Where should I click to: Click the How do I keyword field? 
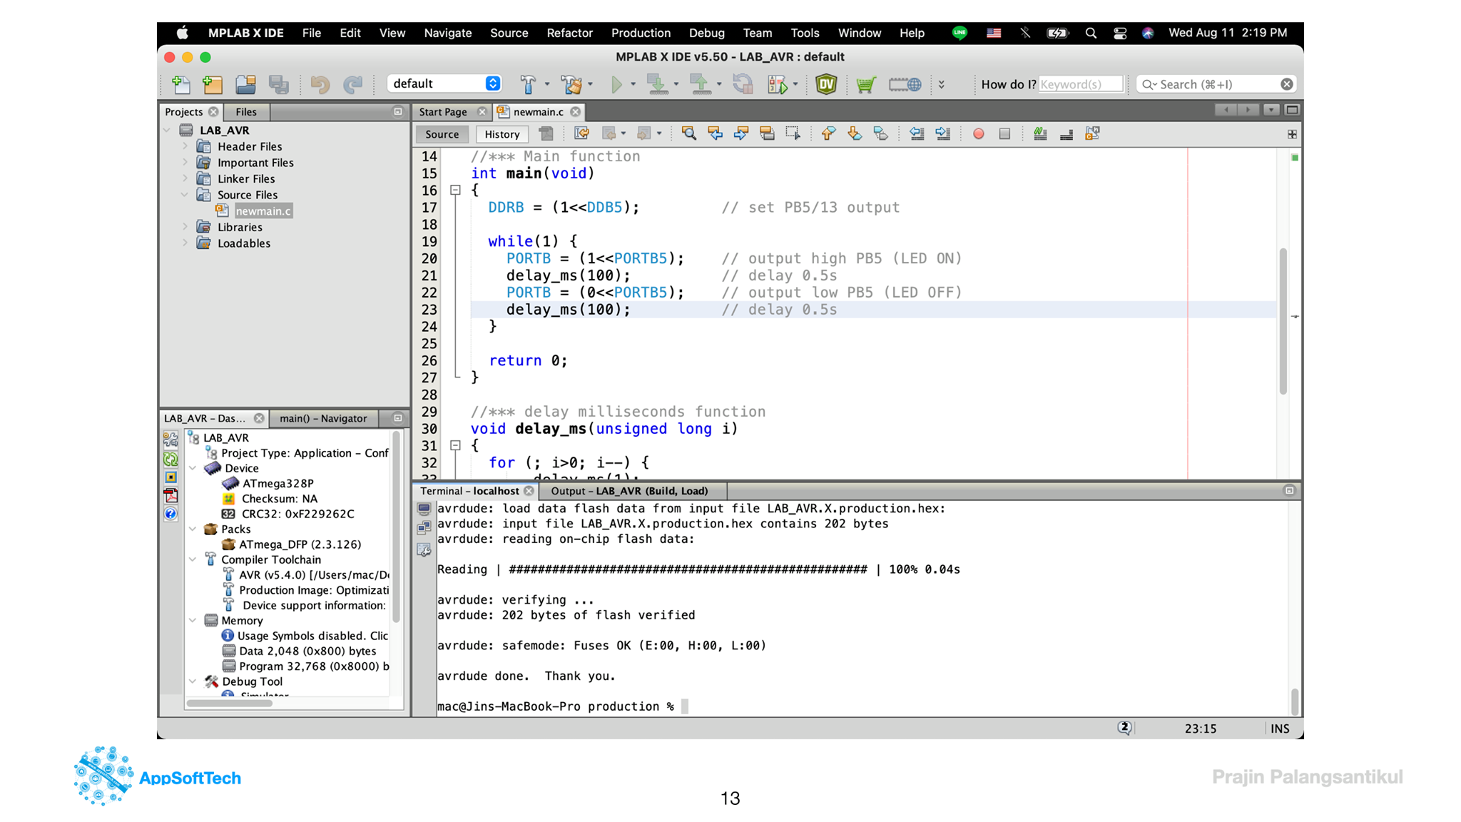point(1080,84)
